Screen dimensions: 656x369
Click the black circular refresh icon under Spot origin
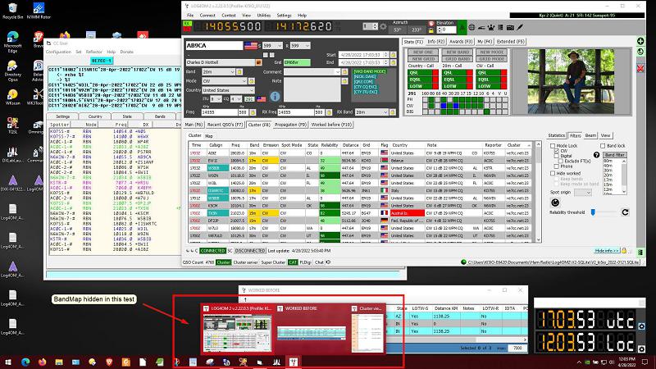point(555,203)
